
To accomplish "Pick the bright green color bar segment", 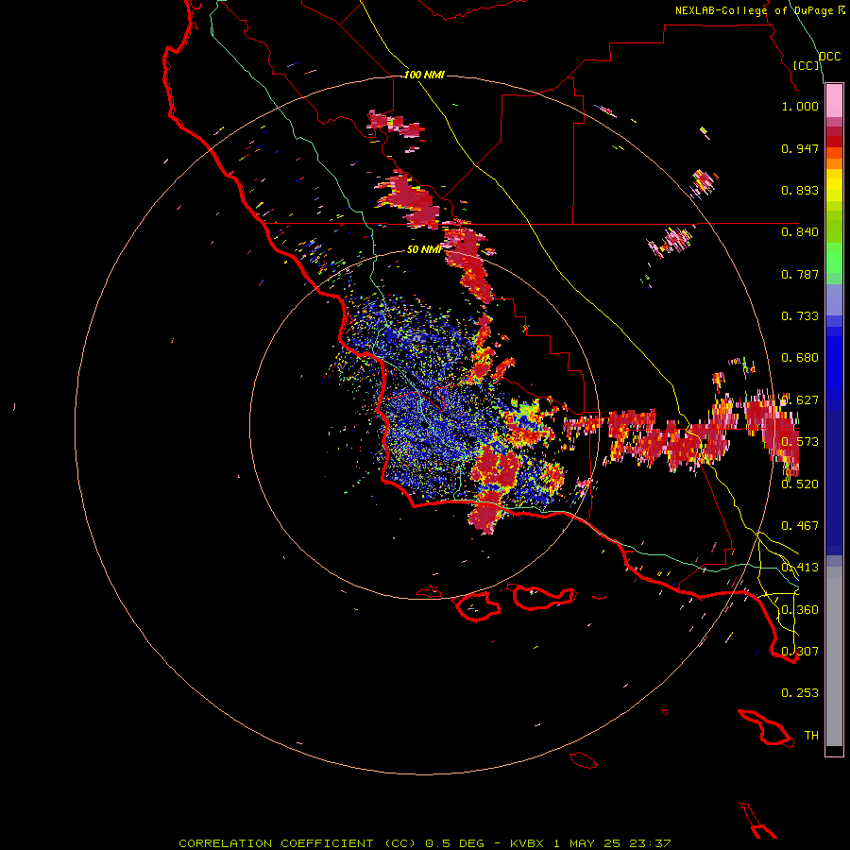I will pos(834,258).
